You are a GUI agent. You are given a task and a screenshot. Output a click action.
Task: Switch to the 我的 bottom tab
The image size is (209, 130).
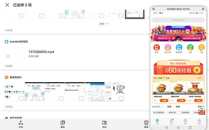coord(199,121)
